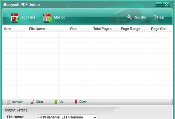Sort by the File Name column header
Image resolution: width=175 pixels, height=119 pixels.
click(x=37, y=29)
